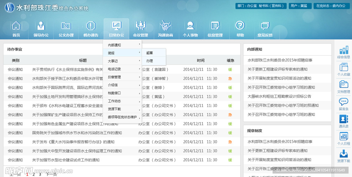Click 部门：办公室 秘书科 badge

click(x=261, y=6)
